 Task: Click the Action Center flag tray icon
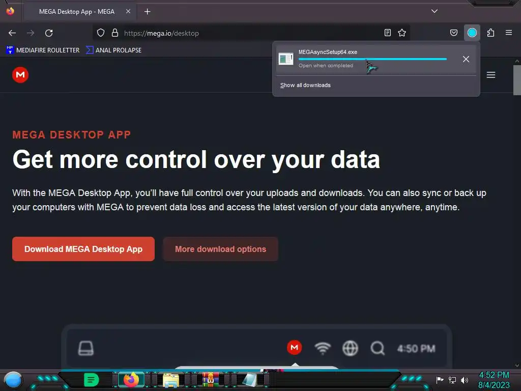pos(440,380)
